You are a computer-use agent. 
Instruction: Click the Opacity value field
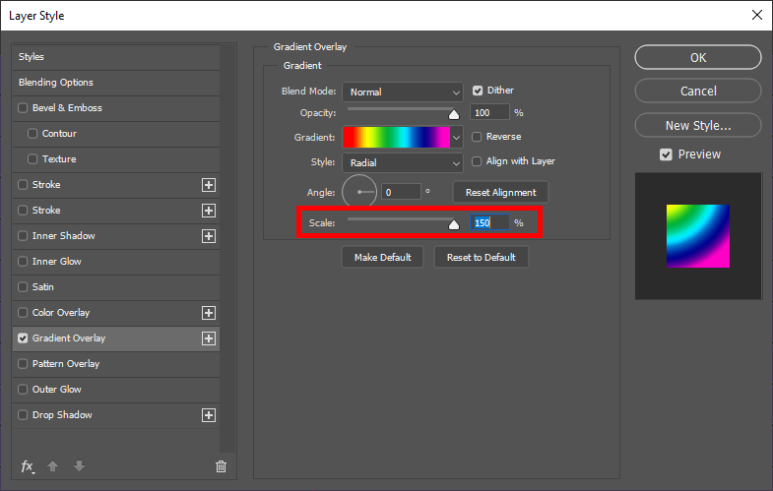(489, 113)
